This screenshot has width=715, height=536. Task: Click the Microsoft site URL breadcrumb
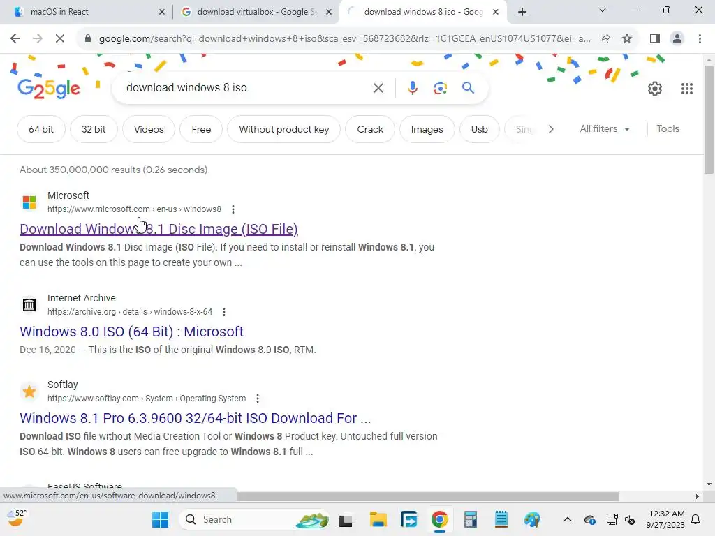(134, 209)
